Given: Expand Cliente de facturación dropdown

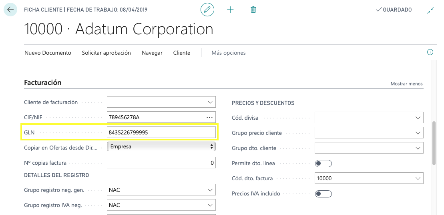Looking at the screenshot, I should [210, 102].
